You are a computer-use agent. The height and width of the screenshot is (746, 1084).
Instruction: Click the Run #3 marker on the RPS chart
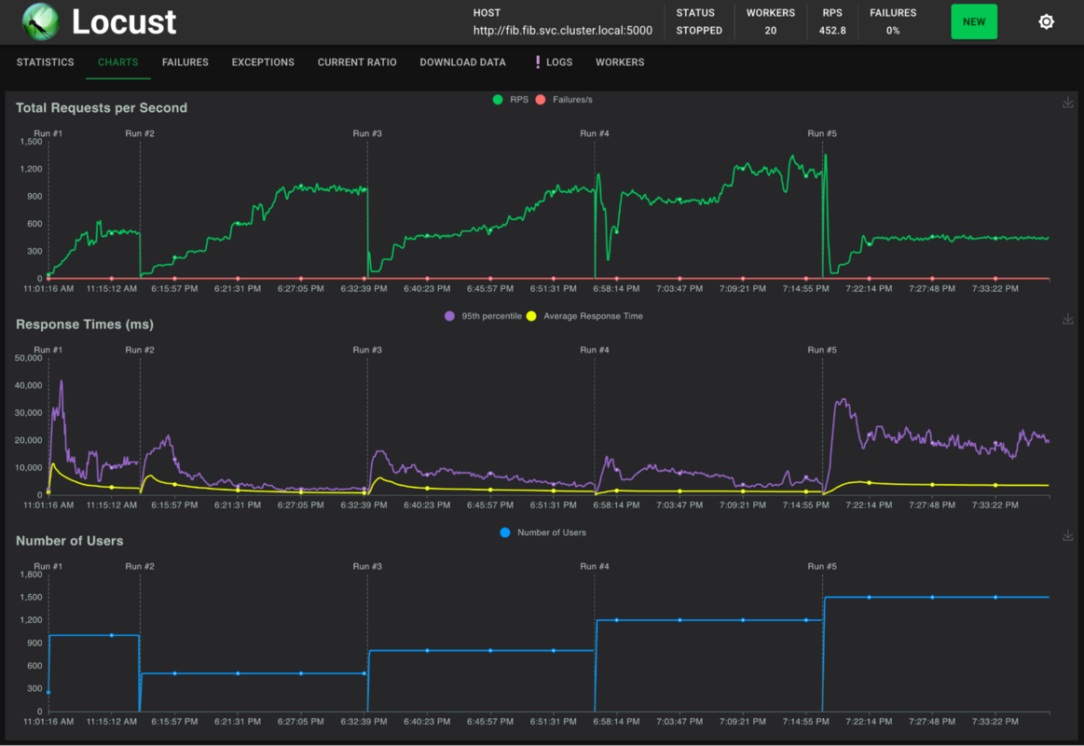point(368,133)
